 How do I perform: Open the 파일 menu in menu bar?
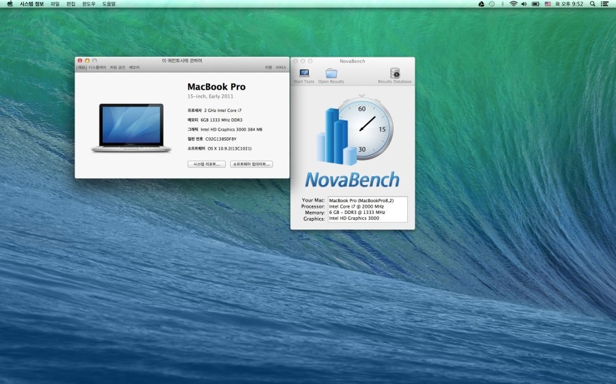click(x=55, y=4)
